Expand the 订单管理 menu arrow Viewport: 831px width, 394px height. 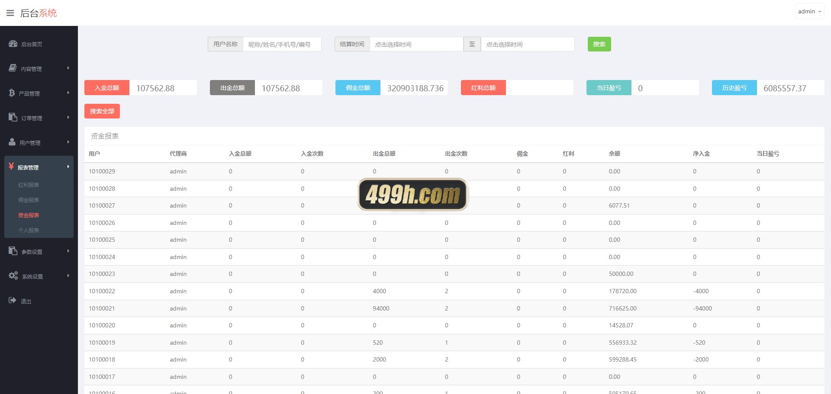(x=68, y=118)
